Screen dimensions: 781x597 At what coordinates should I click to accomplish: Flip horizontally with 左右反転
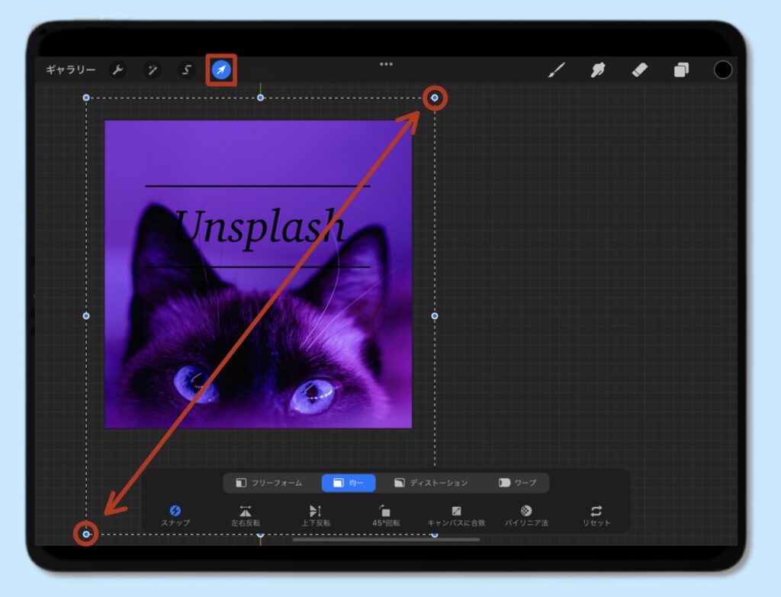point(246,515)
